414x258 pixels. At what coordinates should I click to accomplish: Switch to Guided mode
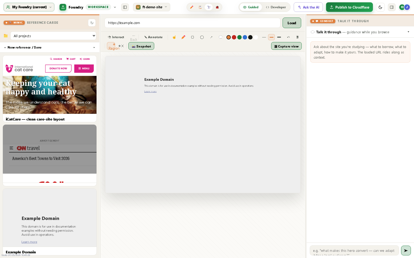(x=251, y=7)
